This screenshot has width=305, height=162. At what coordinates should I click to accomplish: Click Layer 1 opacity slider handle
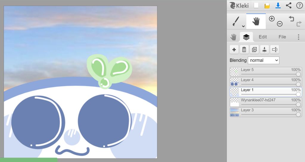298,94
